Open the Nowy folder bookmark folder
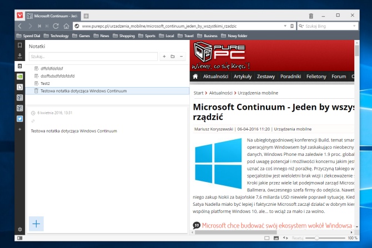Screen dimensions: 372x248 (234, 36)
